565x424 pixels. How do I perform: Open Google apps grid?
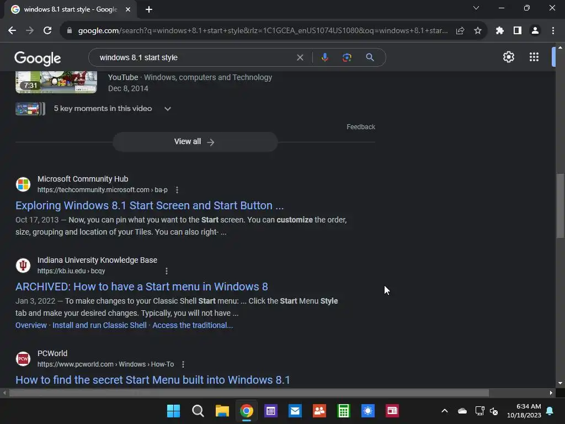click(x=534, y=57)
